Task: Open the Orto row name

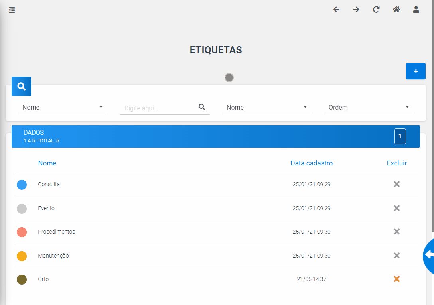Action: tap(43, 279)
